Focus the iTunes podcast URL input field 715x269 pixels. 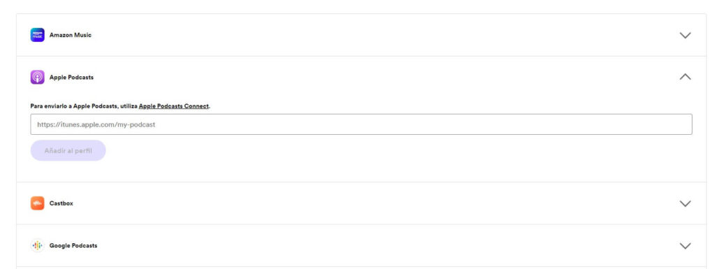pos(361,124)
